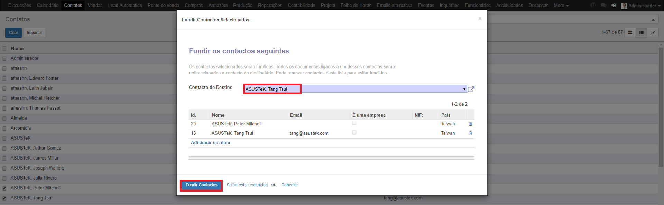This screenshot has height=205, width=664.
Task: Remove the Tang Tsui row using trash icon
Action: click(x=470, y=133)
